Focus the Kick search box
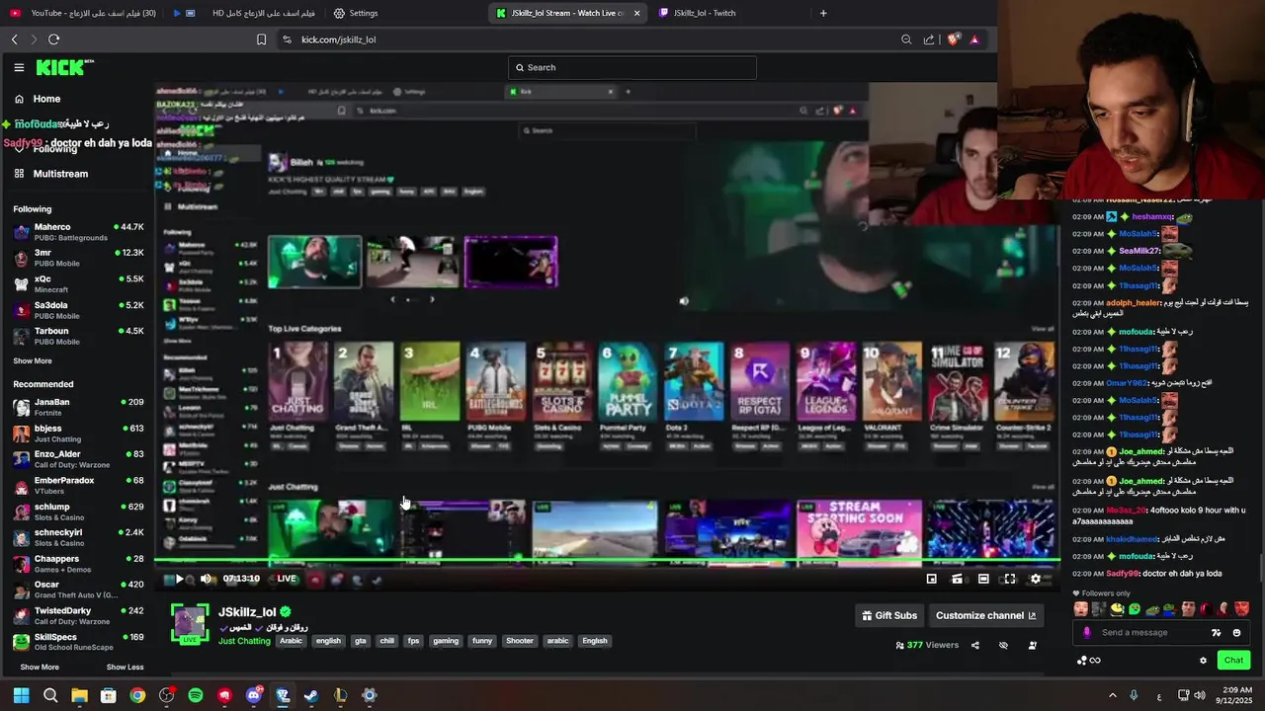The image size is (1265, 711). point(632,67)
